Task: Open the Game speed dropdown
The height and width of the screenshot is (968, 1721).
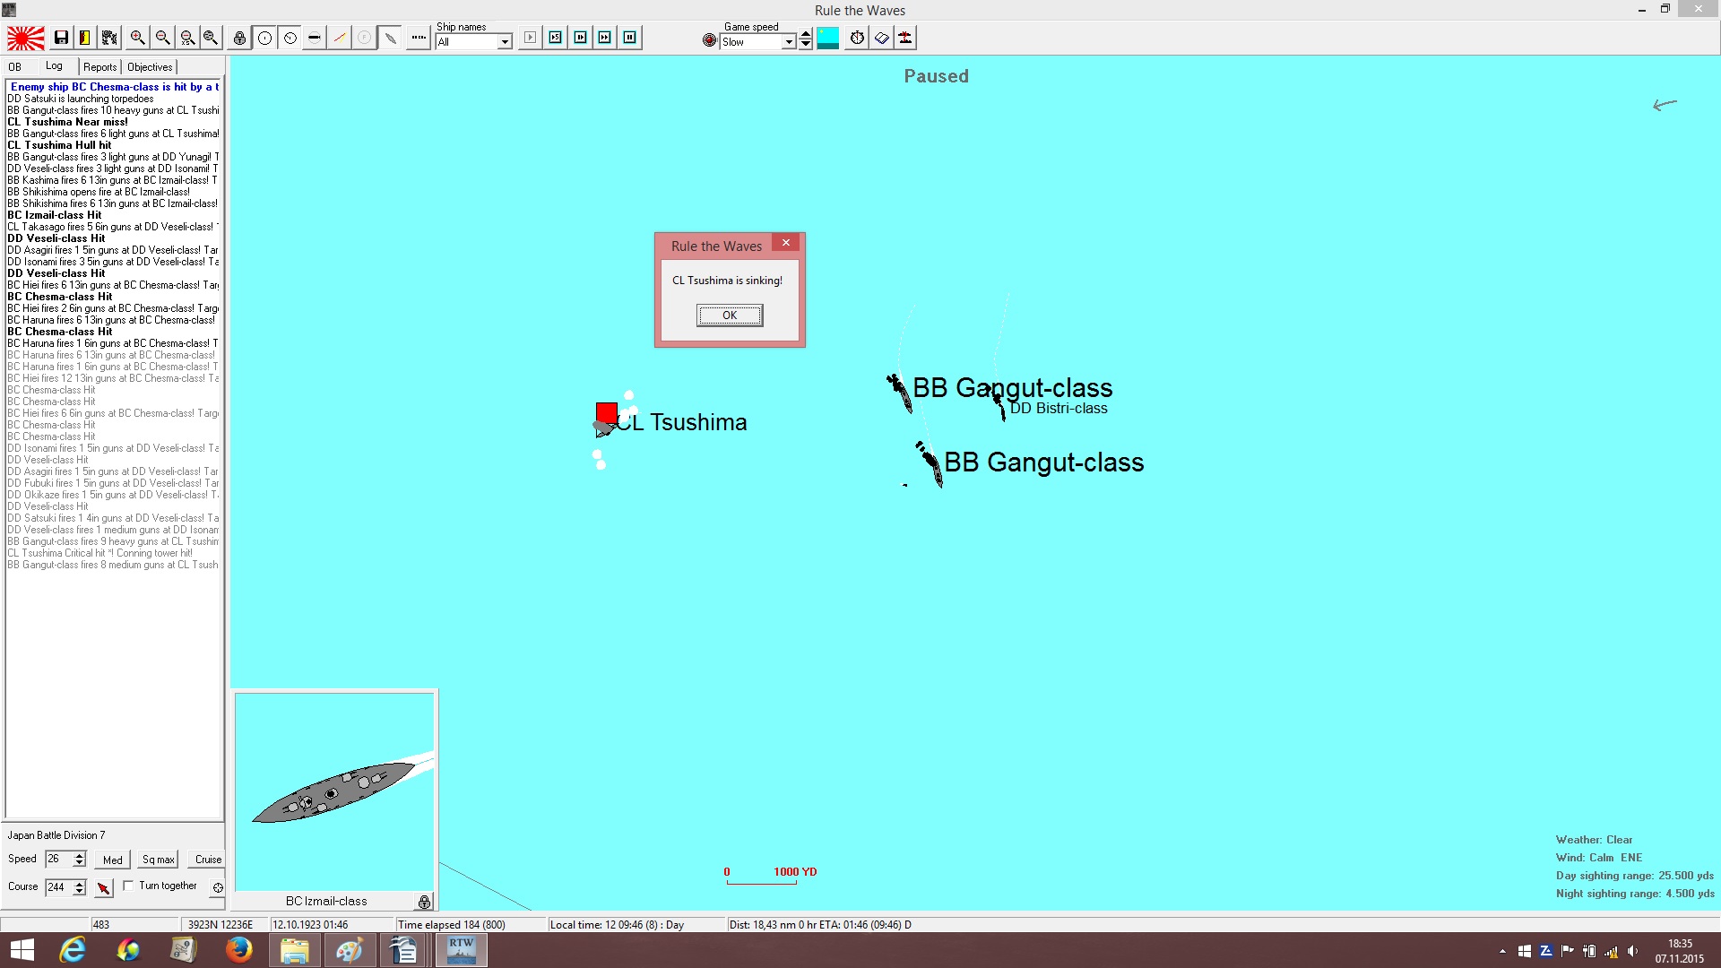Action: pos(789,42)
